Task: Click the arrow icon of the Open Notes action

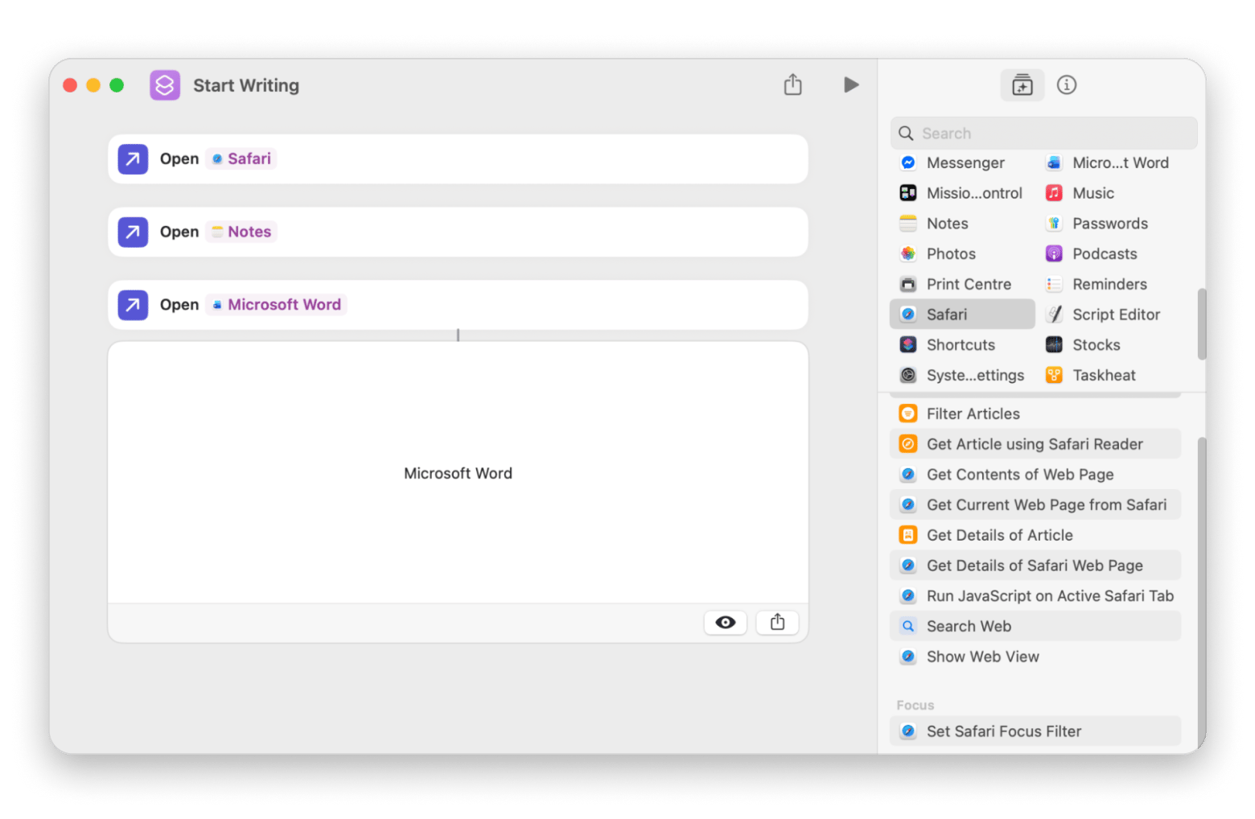Action: tap(133, 232)
